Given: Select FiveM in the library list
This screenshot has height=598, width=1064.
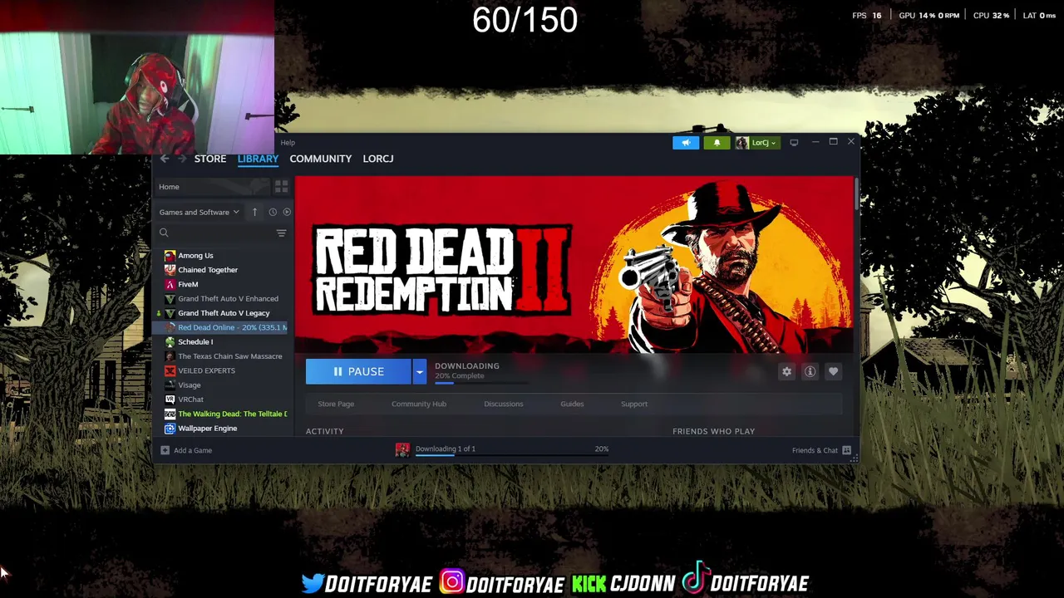Looking at the screenshot, I should click(x=188, y=284).
